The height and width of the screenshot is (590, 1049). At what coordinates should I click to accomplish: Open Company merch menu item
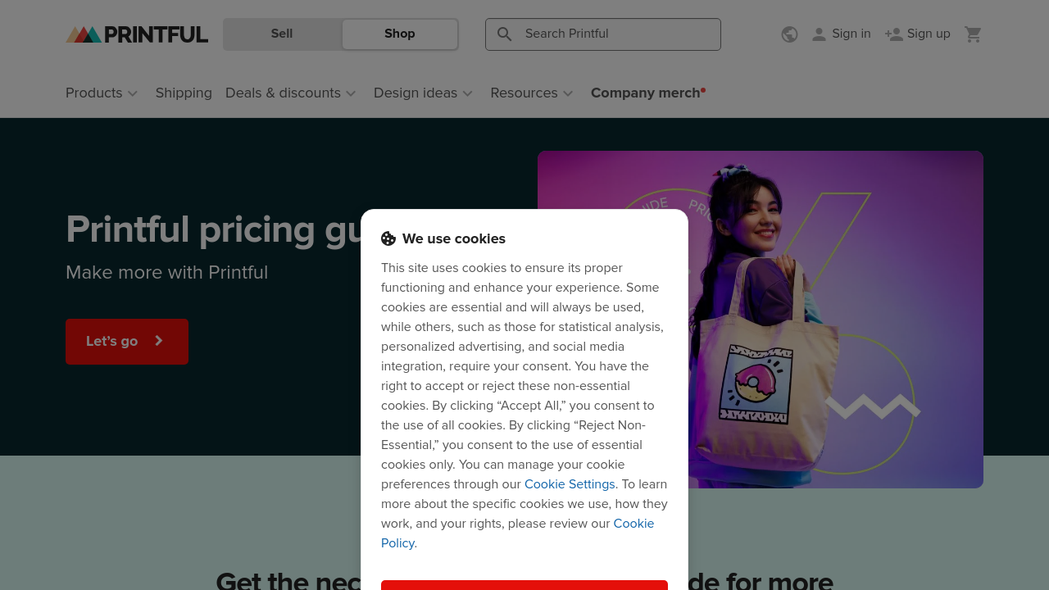[646, 93]
